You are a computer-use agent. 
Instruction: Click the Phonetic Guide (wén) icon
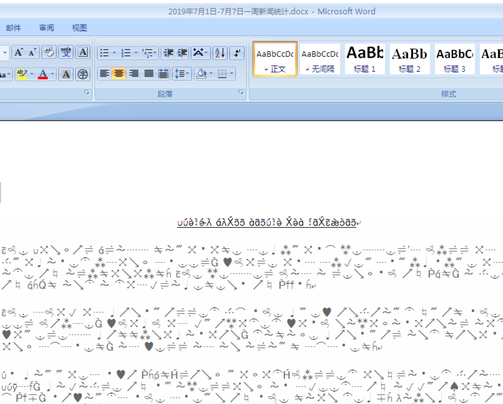pos(66,53)
